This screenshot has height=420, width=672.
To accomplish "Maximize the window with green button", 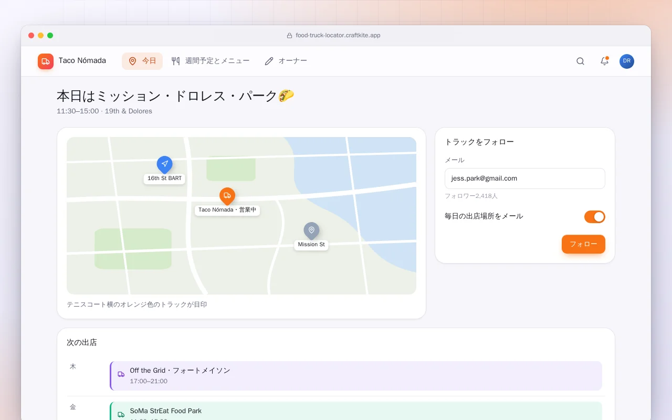I will click(50, 36).
